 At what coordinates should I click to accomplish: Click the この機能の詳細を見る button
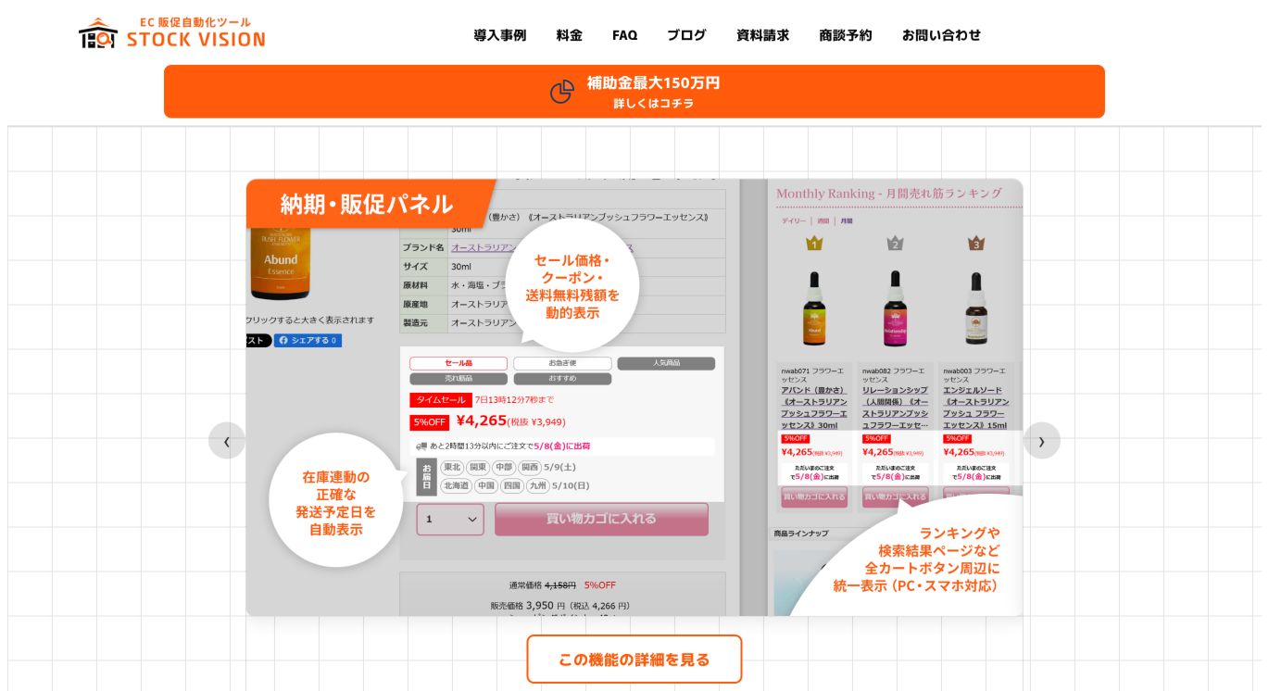(634, 660)
